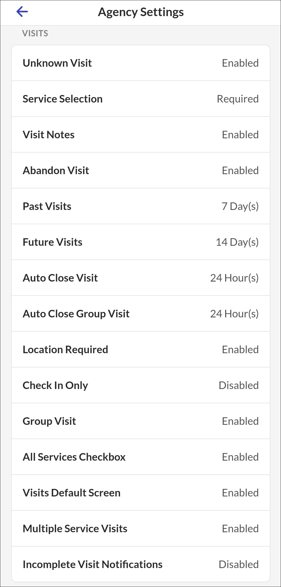Tap the Visit Notes row
Screen dimensions: 281x587
(x=140, y=135)
